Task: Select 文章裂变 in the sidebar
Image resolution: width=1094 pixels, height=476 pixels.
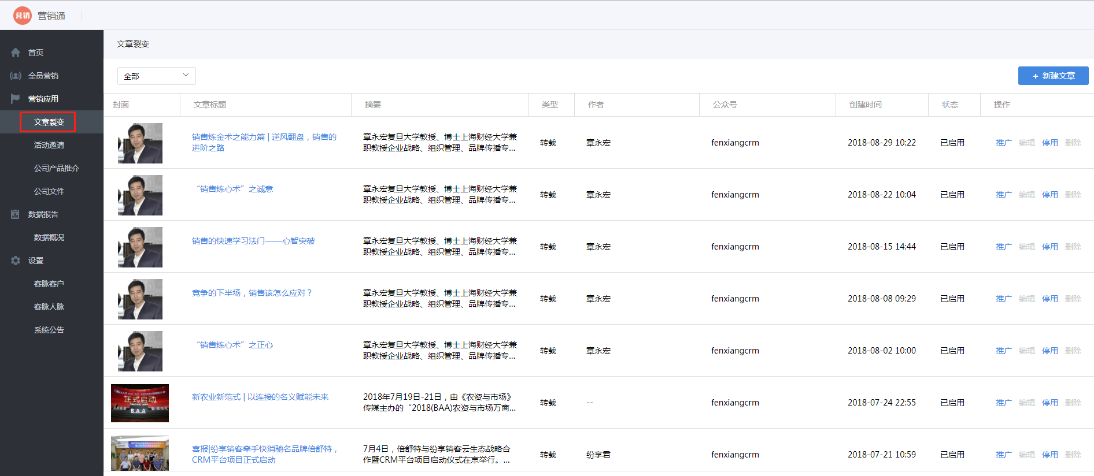Action: click(49, 122)
